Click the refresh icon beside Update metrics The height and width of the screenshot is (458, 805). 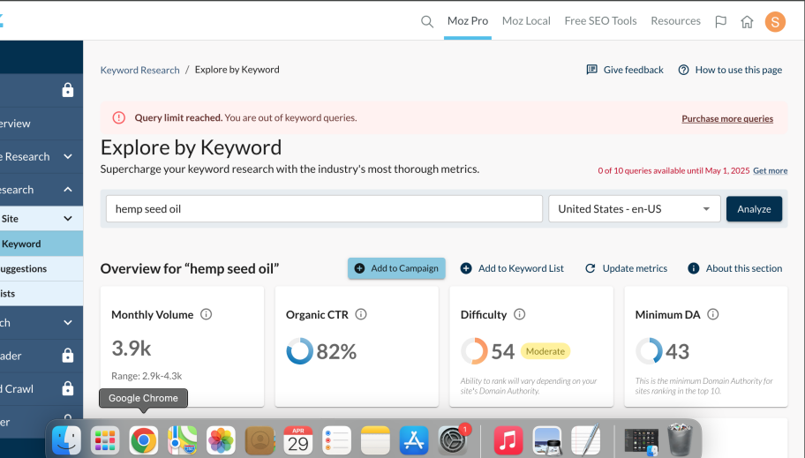pyautogui.click(x=591, y=268)
